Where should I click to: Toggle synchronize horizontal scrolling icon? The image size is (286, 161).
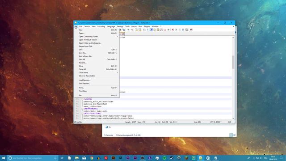tap(140, 30)
